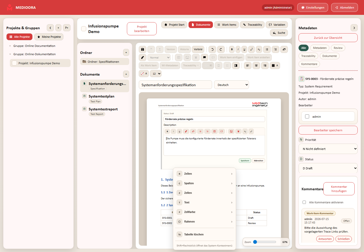Insert a comment with the speech bubble icon
The height and width of the screenshot is (252, 364).
pyautogui.click(x=204, y=57)
